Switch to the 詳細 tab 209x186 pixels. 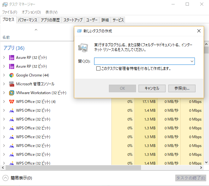105,20
